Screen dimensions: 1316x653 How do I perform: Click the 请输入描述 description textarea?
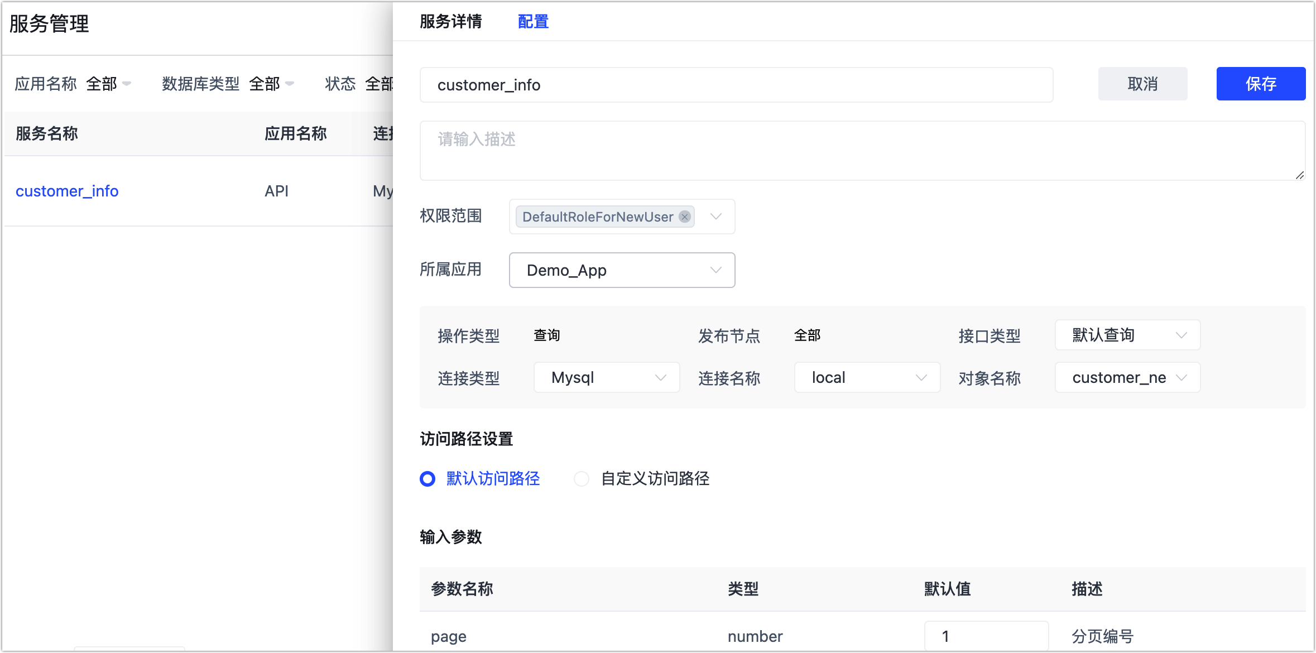coord(862,151)
